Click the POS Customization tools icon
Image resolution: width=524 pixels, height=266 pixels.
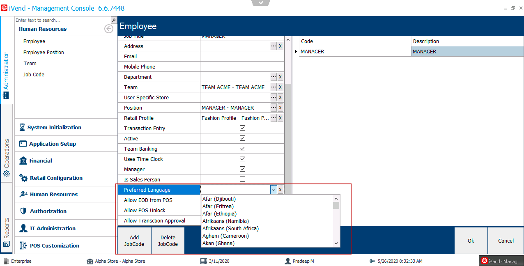(x=23, y=246)
